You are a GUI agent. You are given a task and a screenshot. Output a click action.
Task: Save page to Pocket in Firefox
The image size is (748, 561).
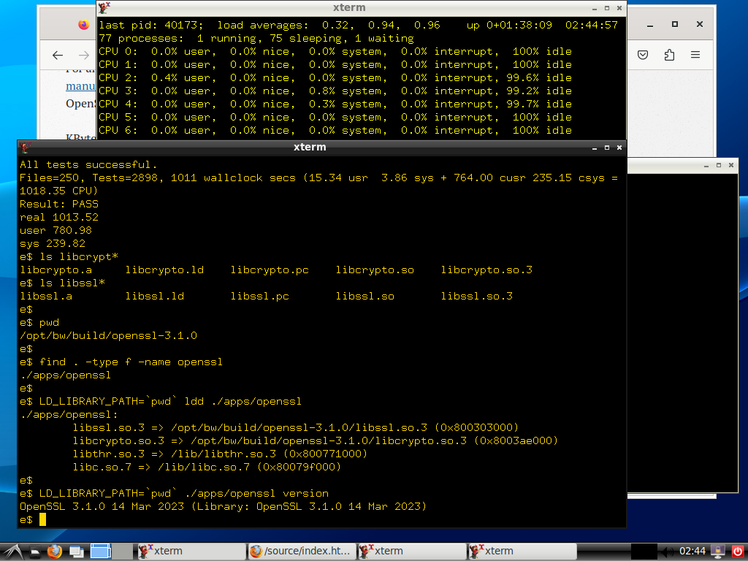(643, 55)
